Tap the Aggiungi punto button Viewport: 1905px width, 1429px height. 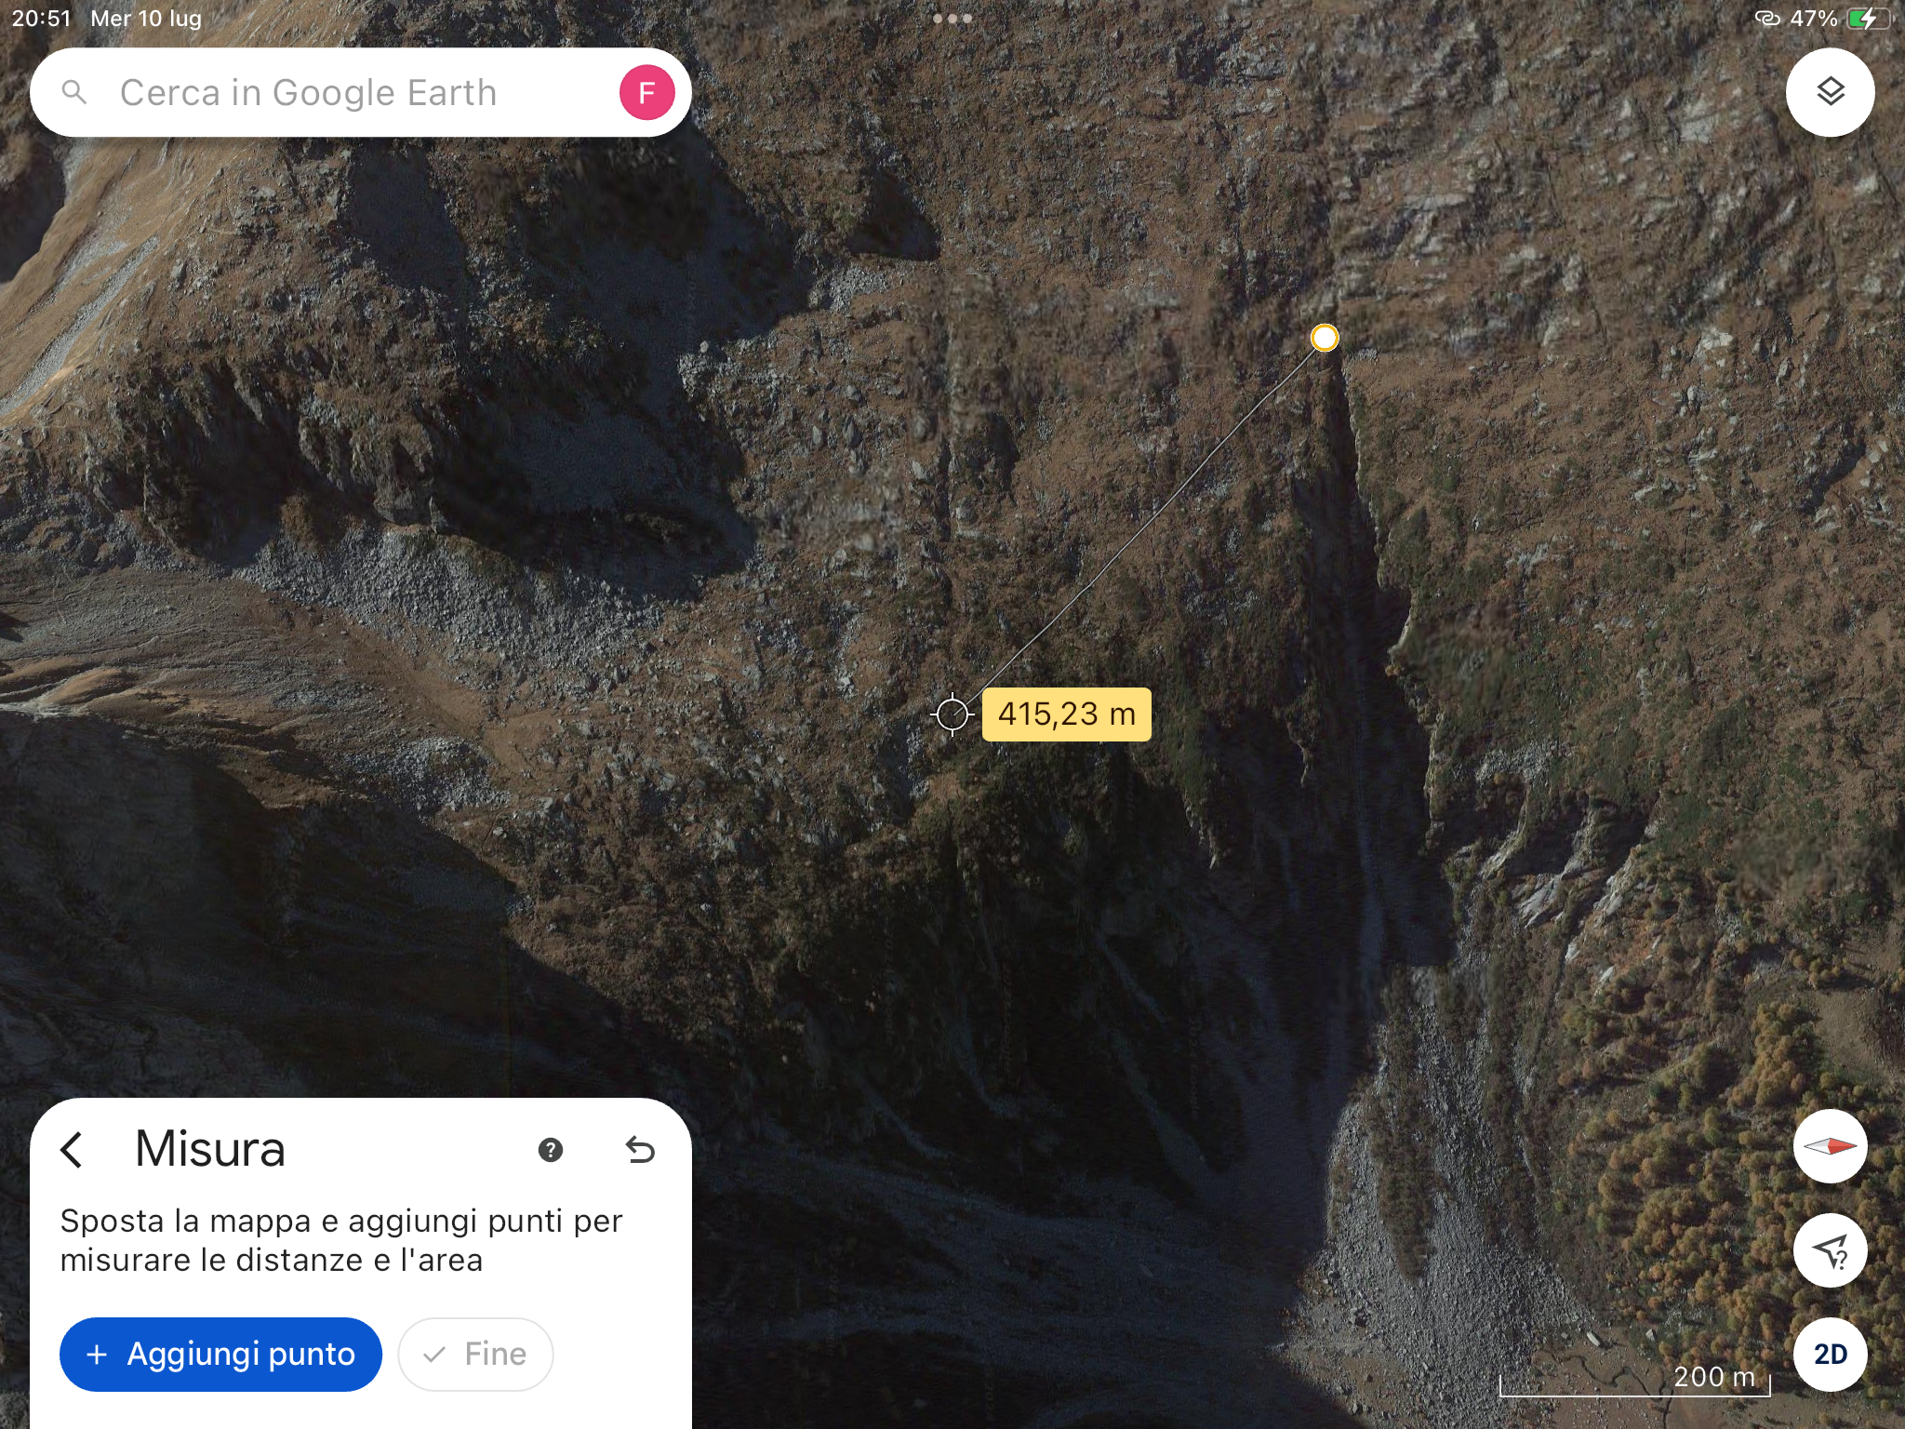coord(220,1355)
